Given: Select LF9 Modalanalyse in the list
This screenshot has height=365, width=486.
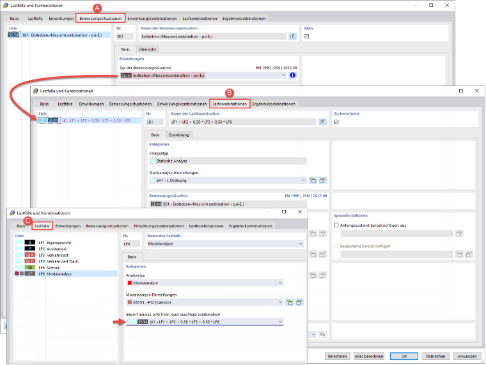Looking at the screenshot, I should pos(66,273).
